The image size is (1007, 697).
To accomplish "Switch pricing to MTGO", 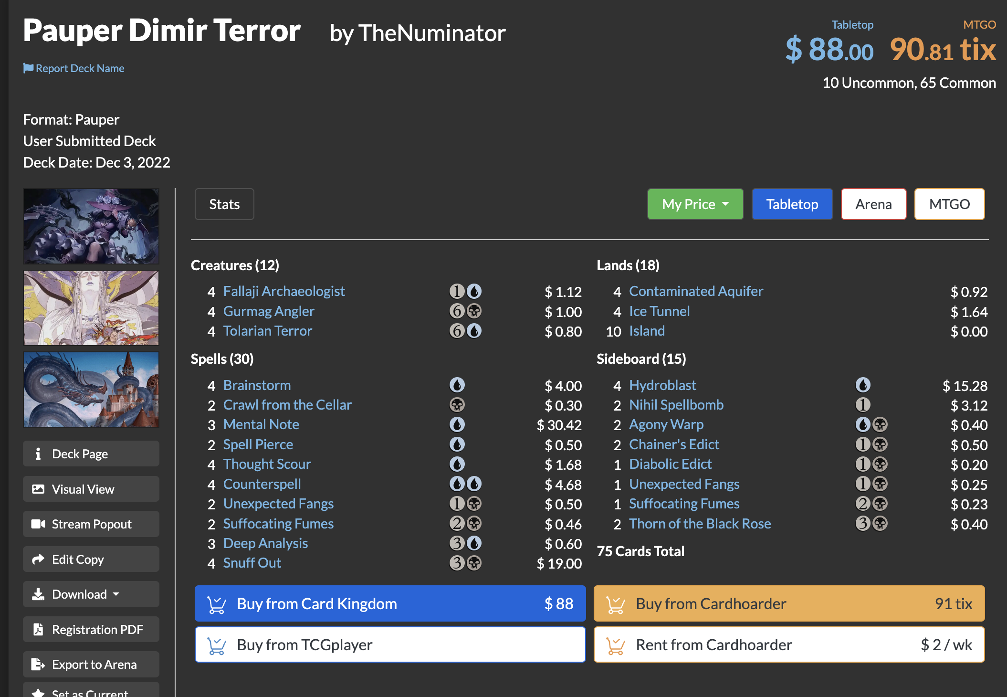I will pos(949,204).
